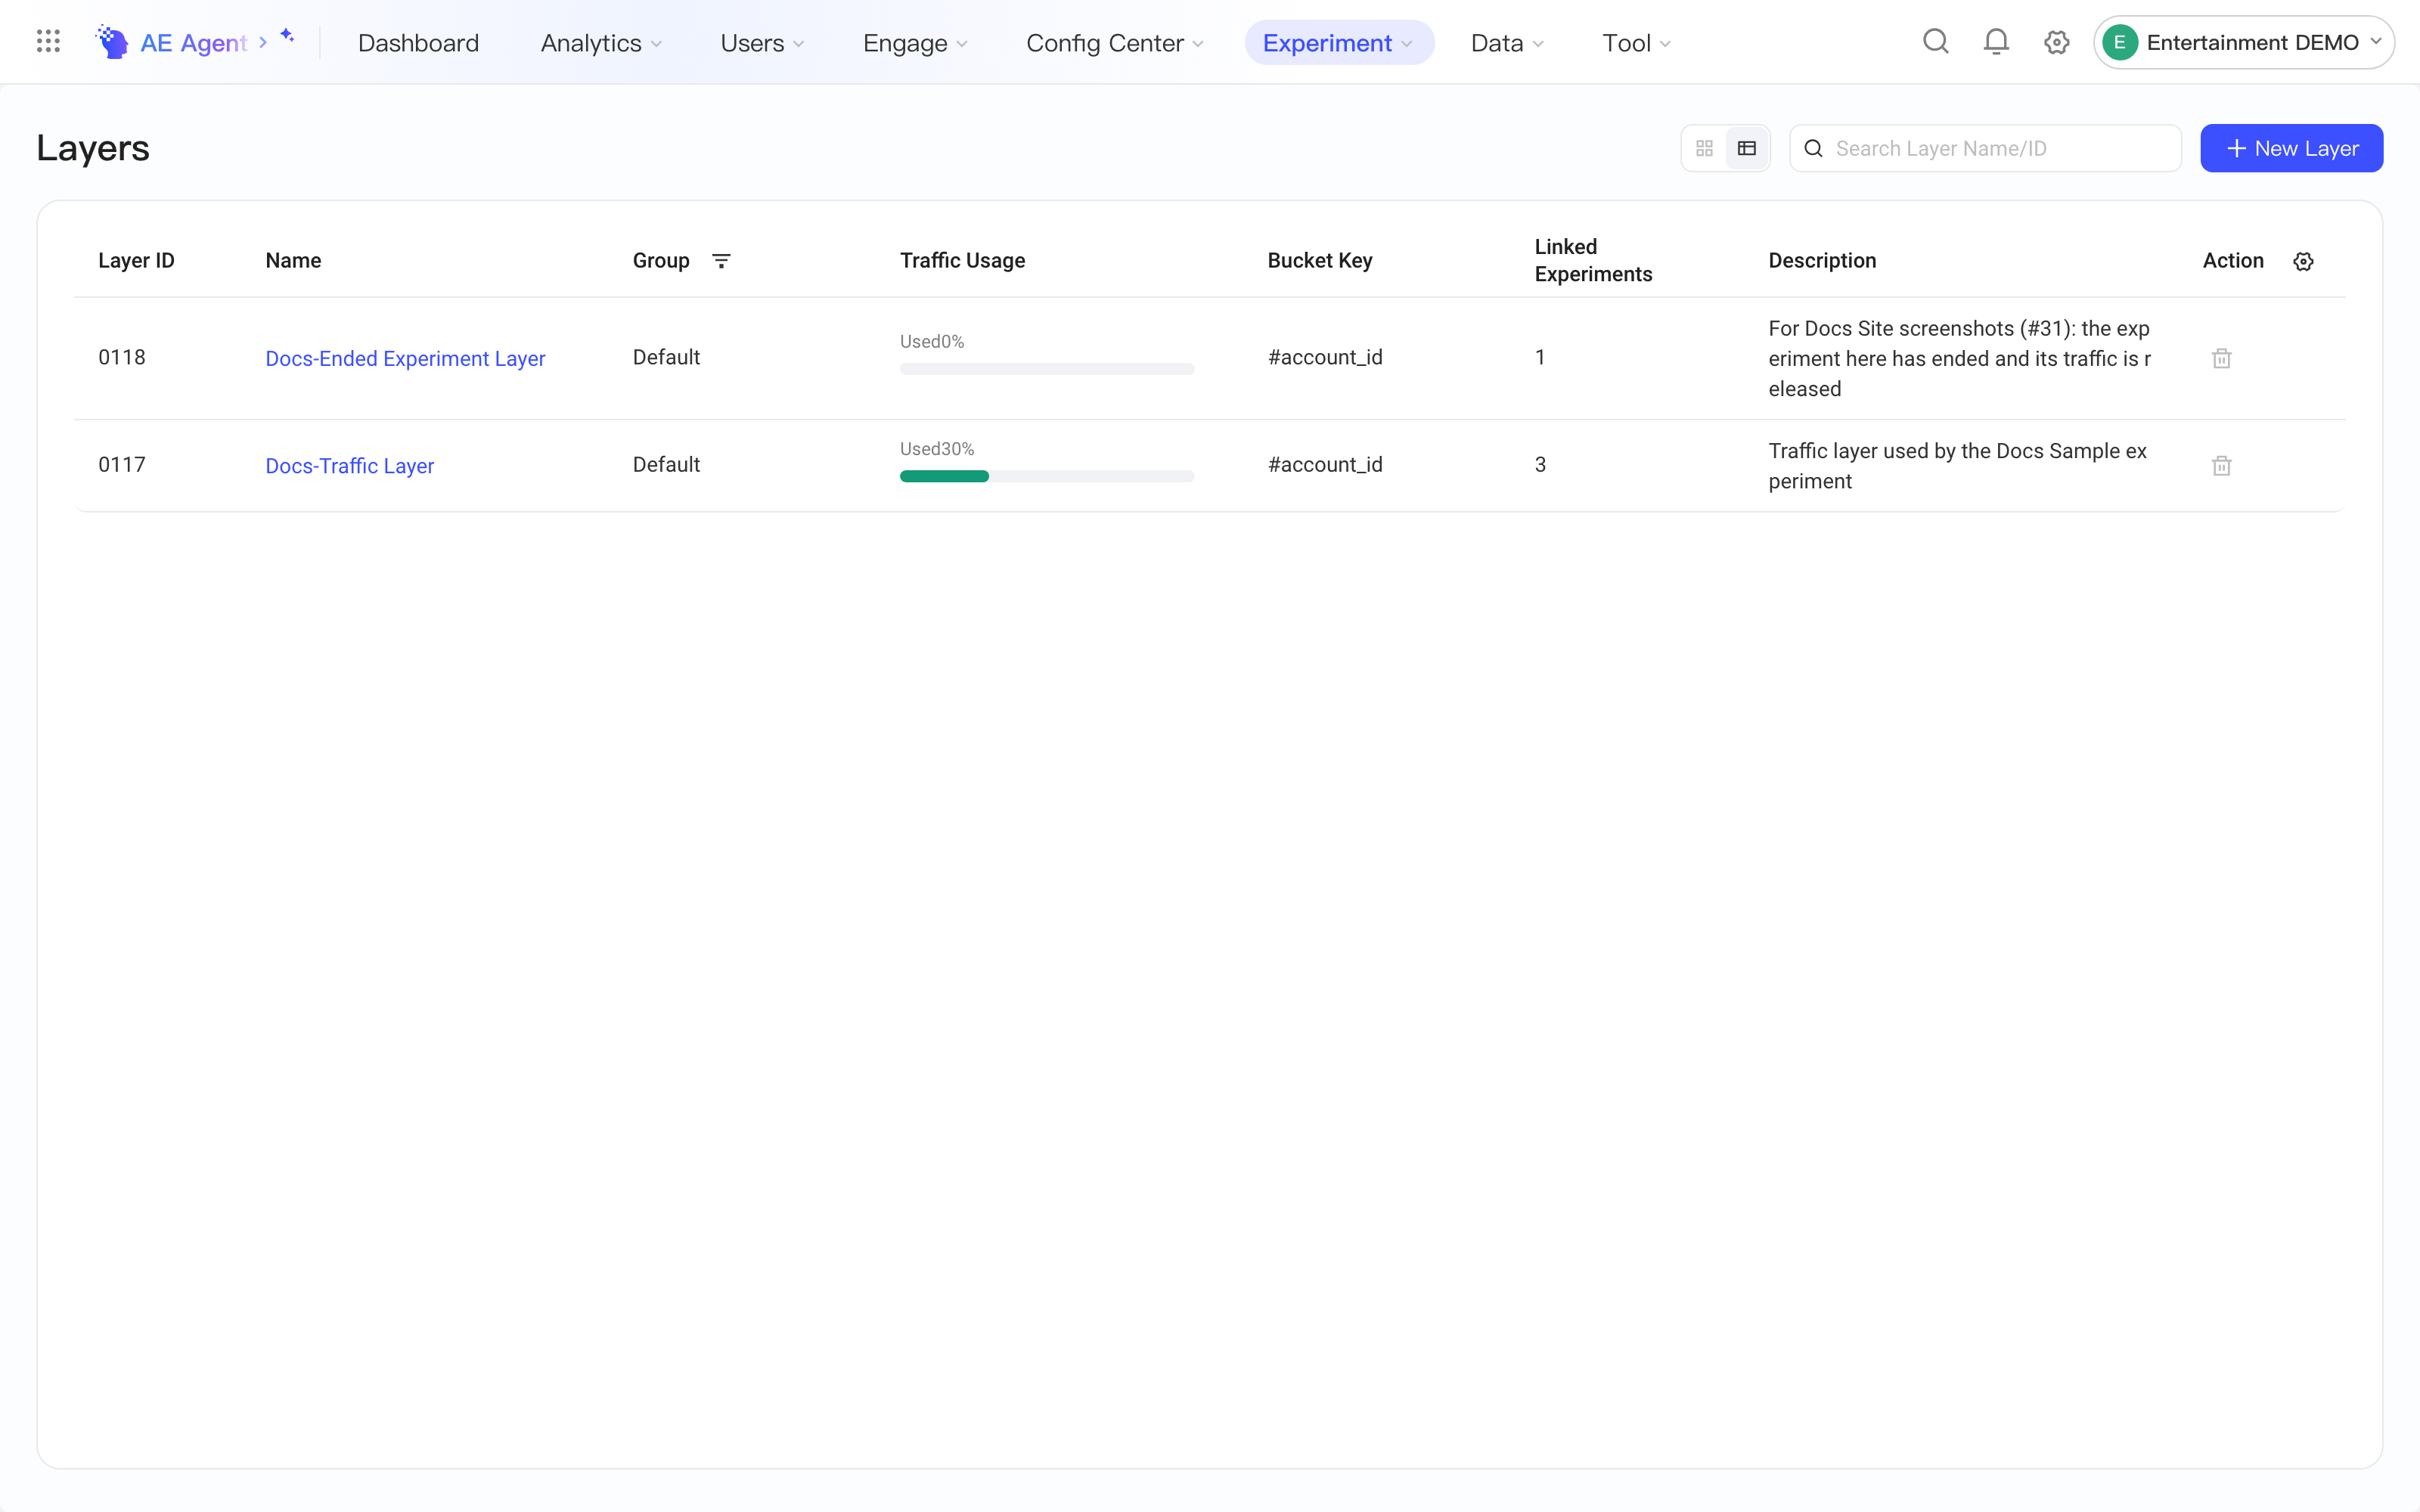
Task: Open global search magnifier in top bar
Action: click(1936, 42)
